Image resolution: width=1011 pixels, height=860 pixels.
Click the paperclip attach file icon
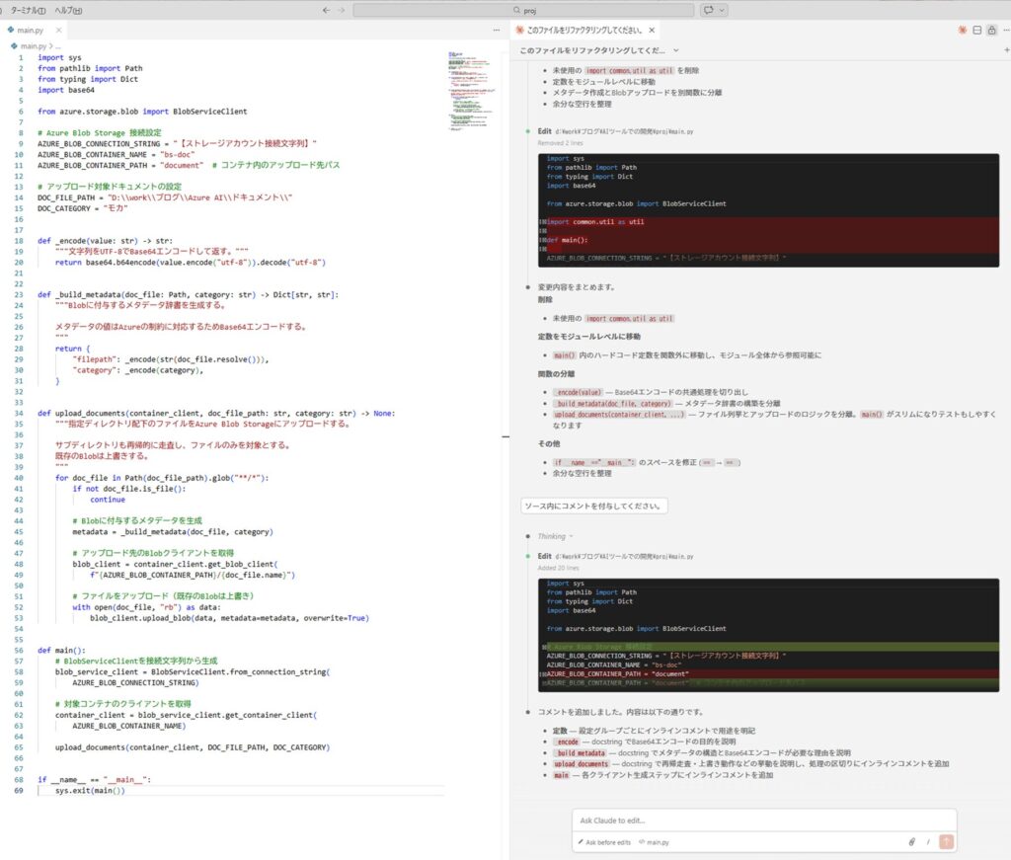(912, 842)
